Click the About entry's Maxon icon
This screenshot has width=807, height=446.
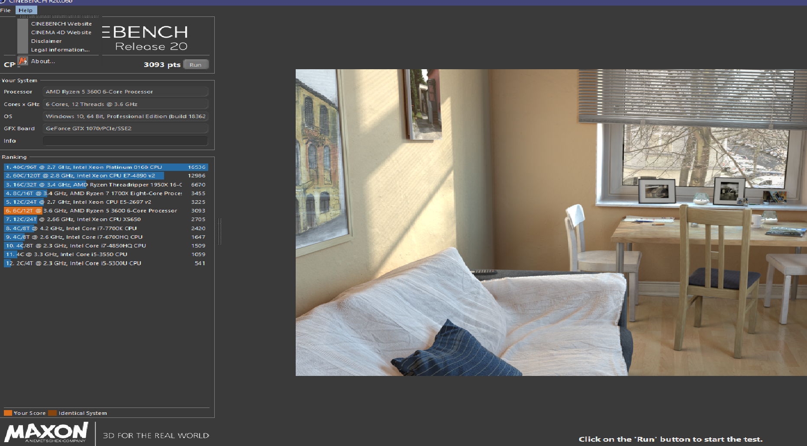23,61
